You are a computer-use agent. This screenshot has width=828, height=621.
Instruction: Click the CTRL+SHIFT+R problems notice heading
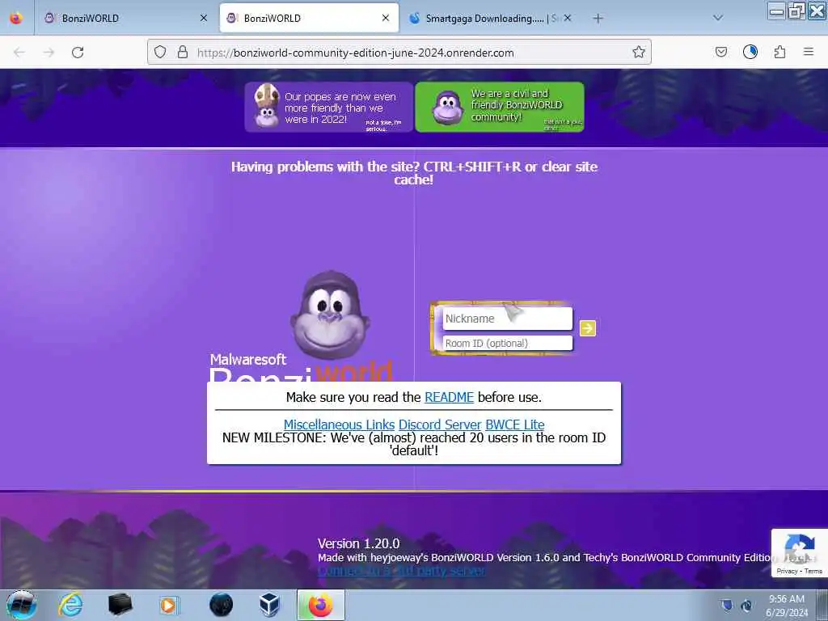(414, 173)
